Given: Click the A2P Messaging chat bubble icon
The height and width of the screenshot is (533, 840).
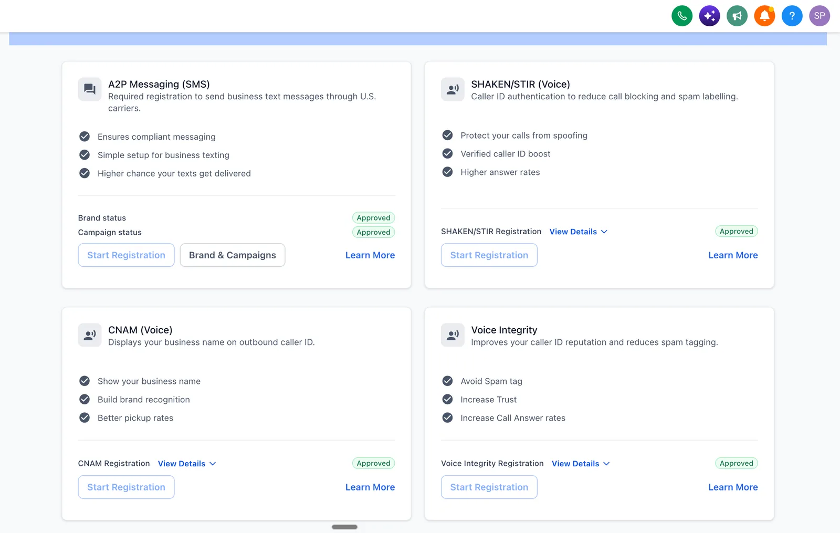Looking at the screenshot, I should pos(90,89).
